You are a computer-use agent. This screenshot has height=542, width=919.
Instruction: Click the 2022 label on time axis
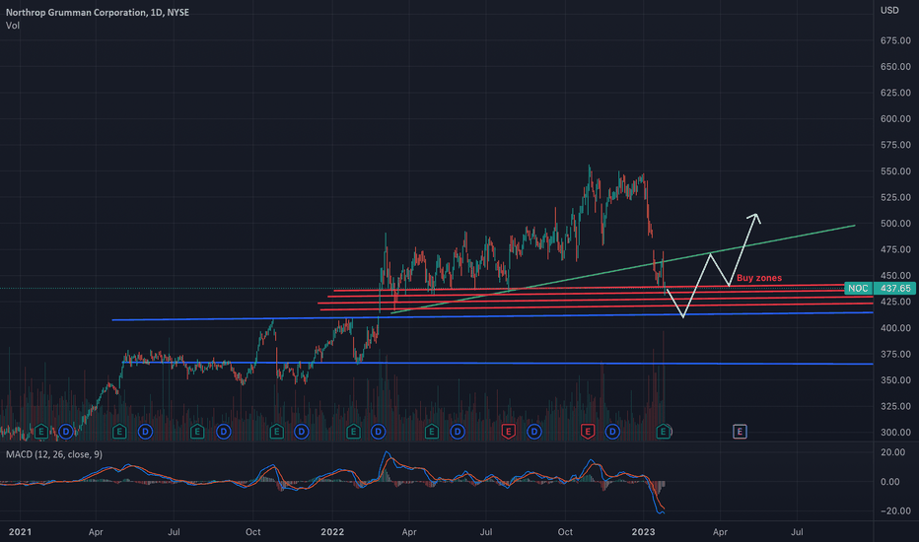[x=332, y=532]
